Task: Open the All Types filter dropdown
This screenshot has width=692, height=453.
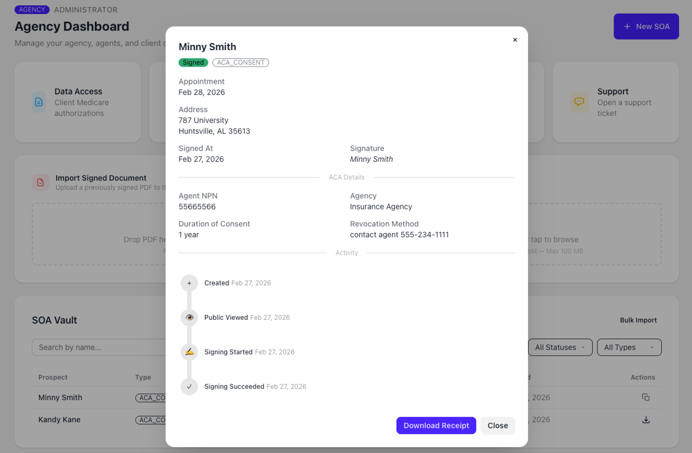Action: [x=628, y=347]
